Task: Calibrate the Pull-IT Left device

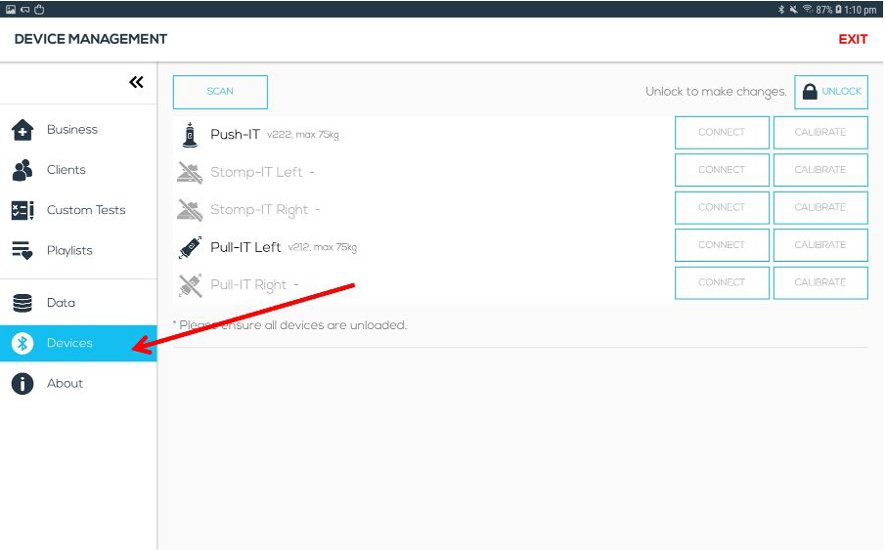Action: [819, 245]
